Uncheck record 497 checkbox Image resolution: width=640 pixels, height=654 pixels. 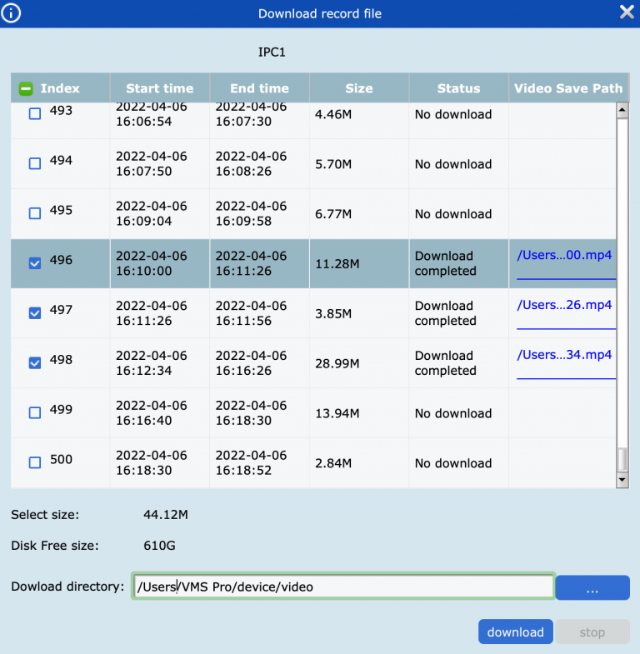coord(35,313)
